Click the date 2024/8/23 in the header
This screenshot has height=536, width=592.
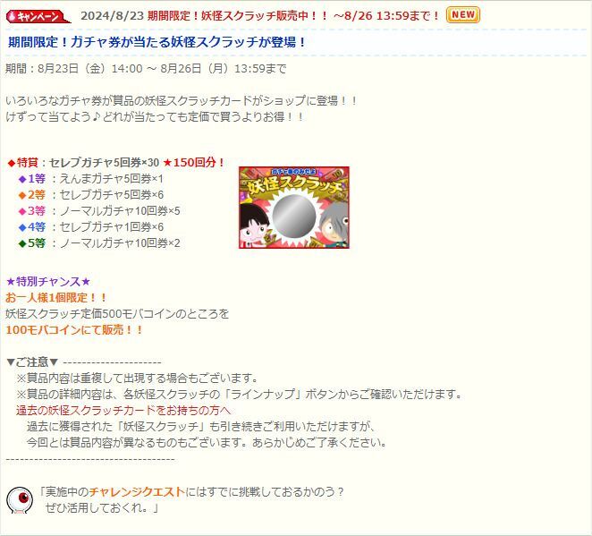pyautogui.click(x=112, y=15)
